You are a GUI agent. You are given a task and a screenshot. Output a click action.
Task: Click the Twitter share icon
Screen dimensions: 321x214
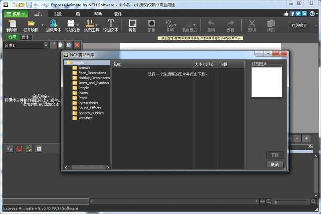click(x=298, y=14)
